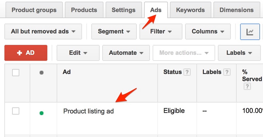Screen dimensions: 263x137
Task: Click the gray status dot column header
Action: click(41, 73)
